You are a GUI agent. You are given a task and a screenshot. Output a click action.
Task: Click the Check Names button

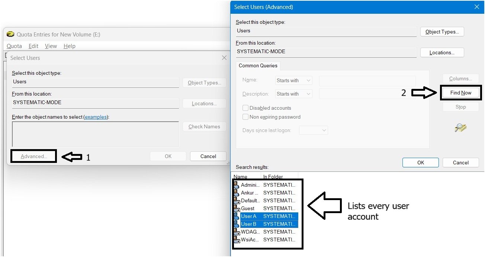coord(205,126)
